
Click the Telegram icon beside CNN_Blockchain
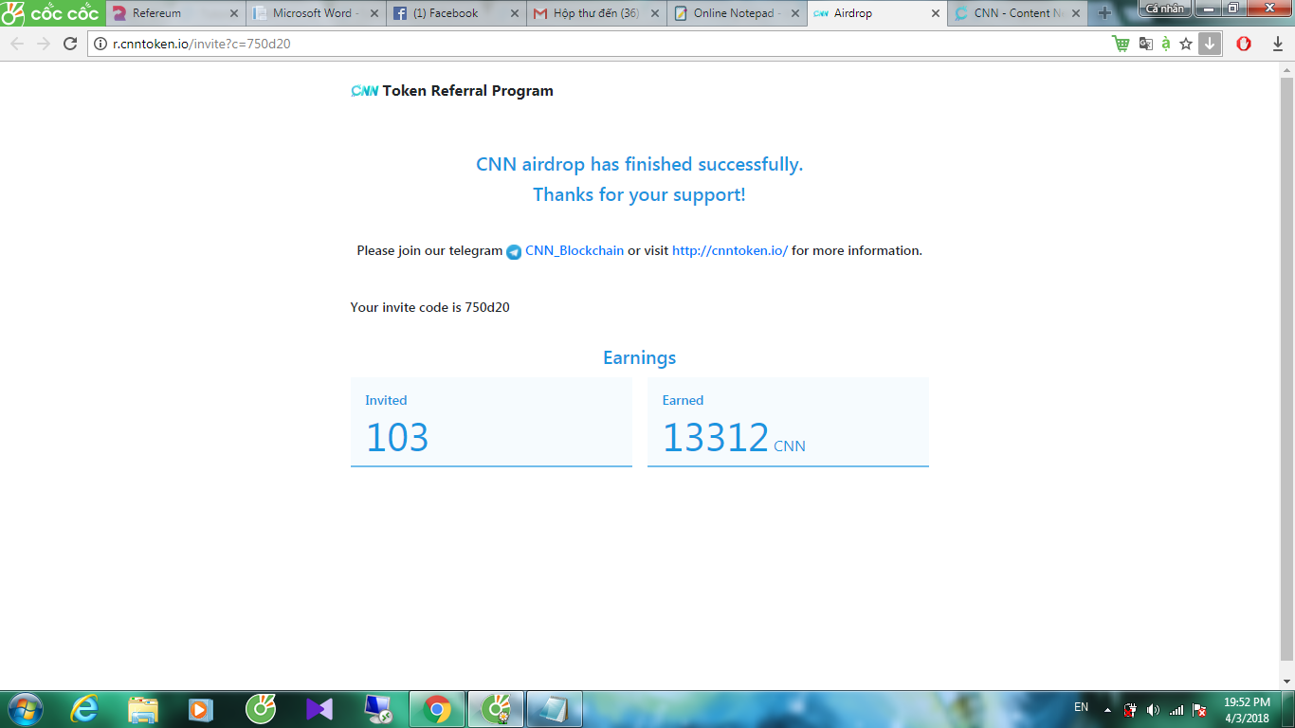[x=514, y=251]
